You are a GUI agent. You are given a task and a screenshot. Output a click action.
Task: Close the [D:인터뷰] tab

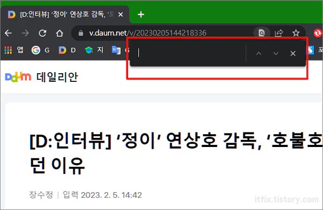121,15
